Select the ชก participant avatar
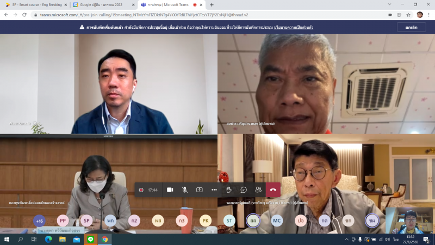 348,220
